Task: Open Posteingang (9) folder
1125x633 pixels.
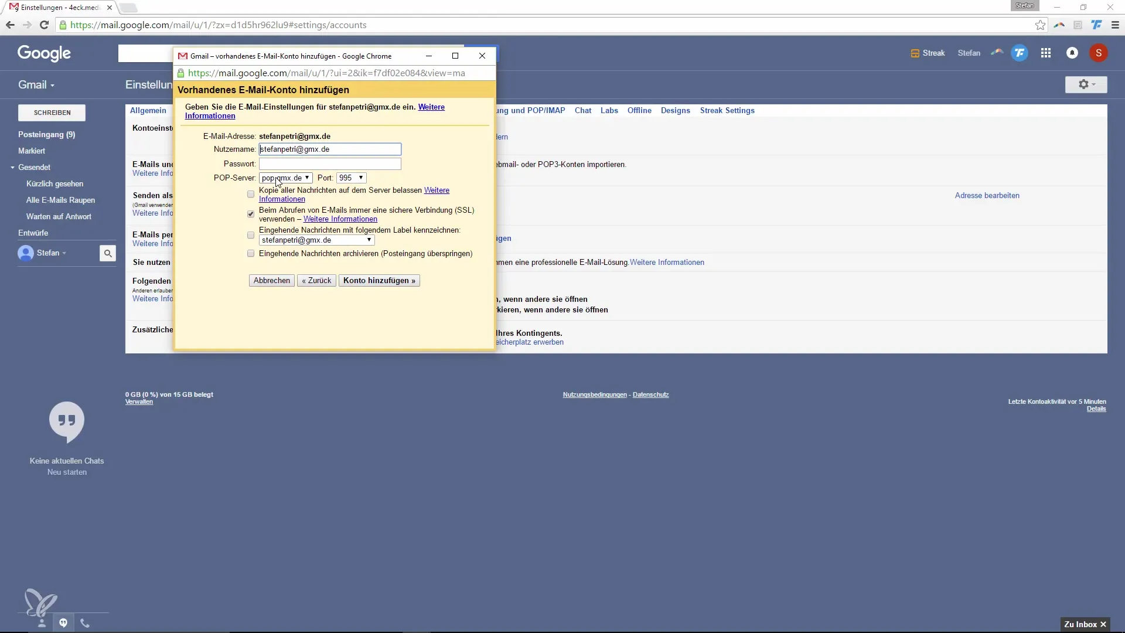Action: tap(47, 135)
